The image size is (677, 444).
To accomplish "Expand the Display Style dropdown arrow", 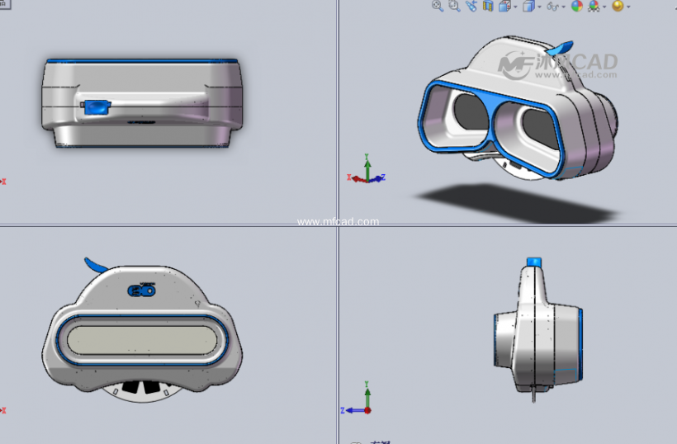I will [x=539, y=7].
